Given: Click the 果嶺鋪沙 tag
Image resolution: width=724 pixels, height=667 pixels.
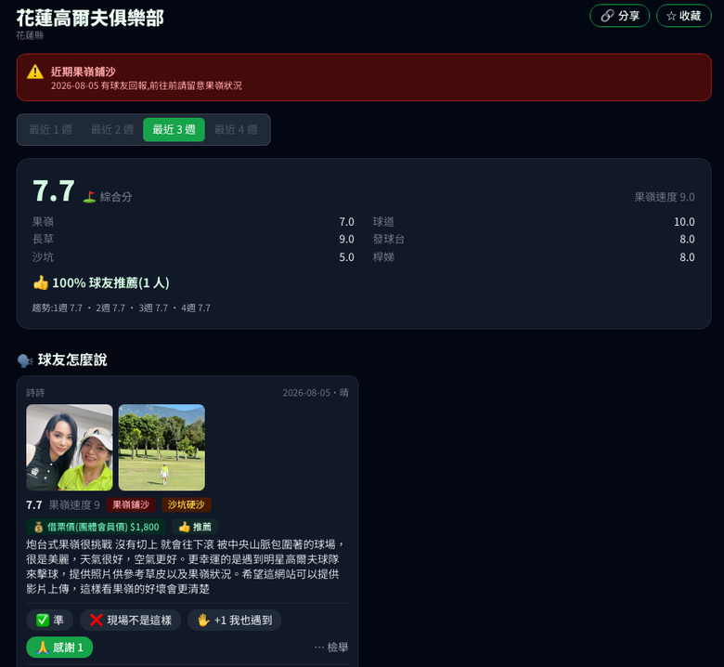Looking at the screenshot, I should [131, 504].
